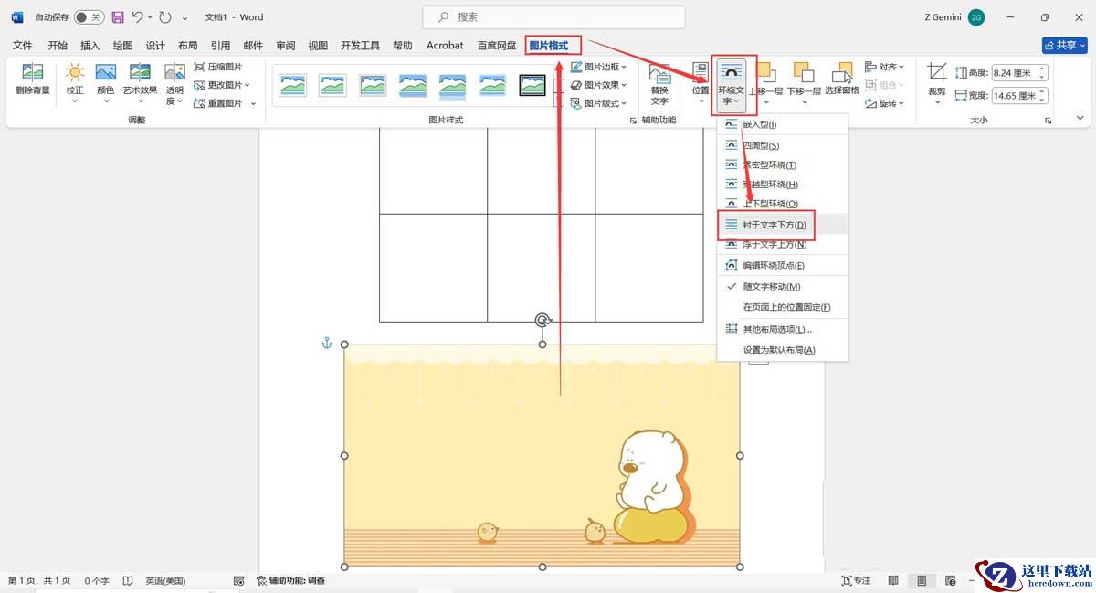This screenshot has height=593, width=1096.
Task: Open the 大小 size dialog launcher
Action: pyautogui.click(x=1048, y=121)
